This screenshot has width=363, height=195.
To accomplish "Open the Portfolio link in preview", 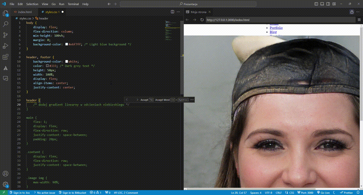I will [x=276, y=28].
